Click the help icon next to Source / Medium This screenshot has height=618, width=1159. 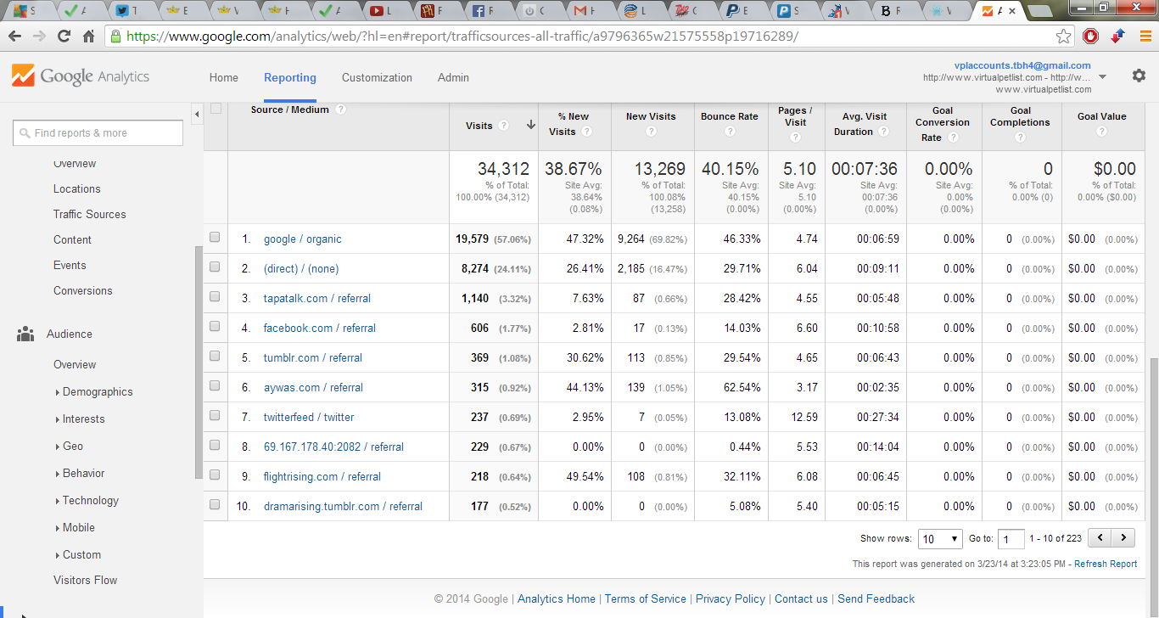340,110
